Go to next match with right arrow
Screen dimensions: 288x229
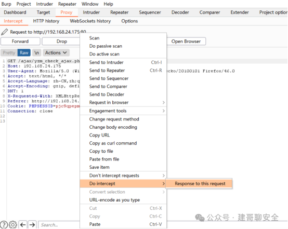click(x=32, y=225)
